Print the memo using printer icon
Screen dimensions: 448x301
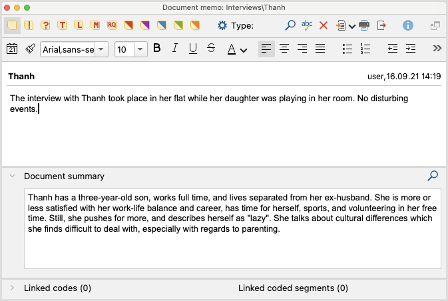tap(364, 25)
